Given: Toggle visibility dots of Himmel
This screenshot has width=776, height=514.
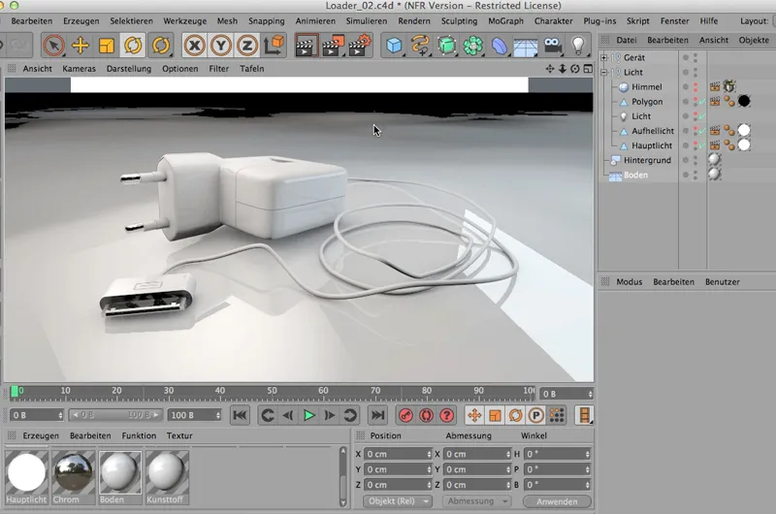Looking at the screenshot, I should (695, 87).
